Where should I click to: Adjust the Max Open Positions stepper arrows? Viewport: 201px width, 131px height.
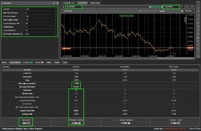pyautogui.click(x=56, y=13)
